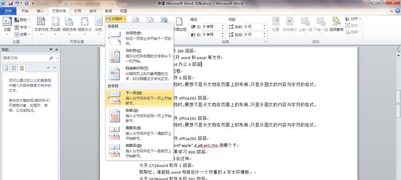Open Word Help question mark icon
This screenshot has height=180, width=401.
click(x=398, y=11)
